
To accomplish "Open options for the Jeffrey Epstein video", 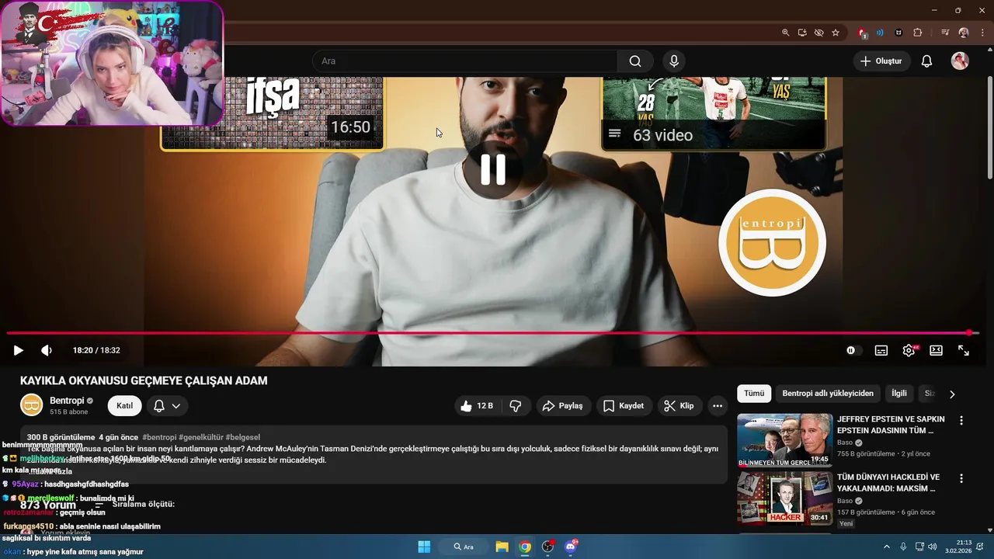I will coord(961,421).
